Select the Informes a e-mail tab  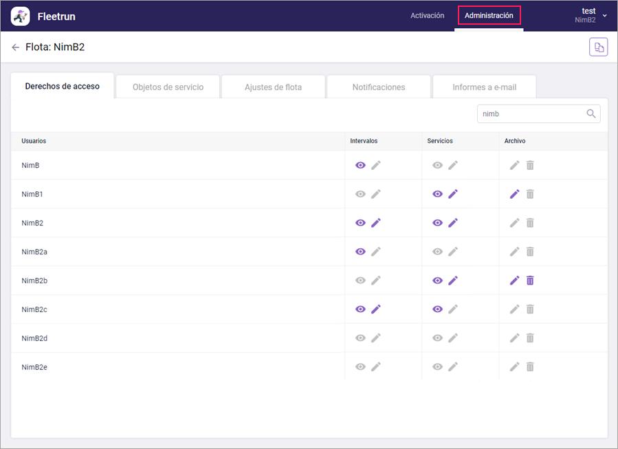(484, 87)
